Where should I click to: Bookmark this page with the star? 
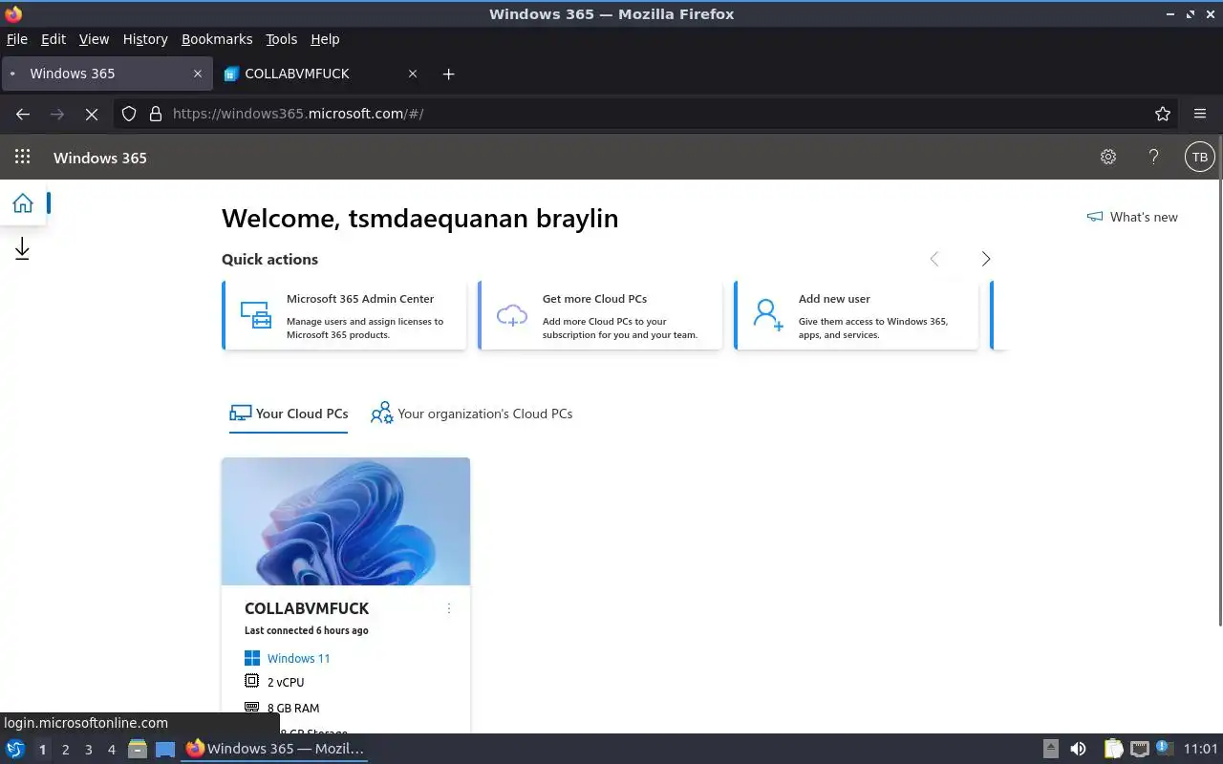(x=1163, y=114)
